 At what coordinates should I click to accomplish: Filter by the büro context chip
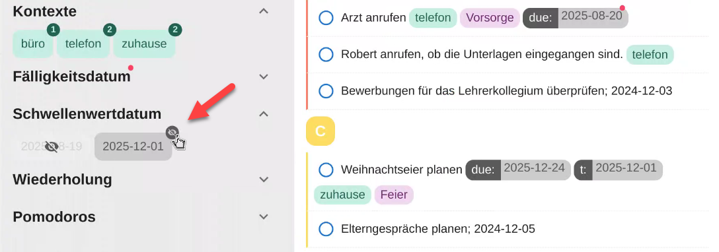(x=33, y=44)
